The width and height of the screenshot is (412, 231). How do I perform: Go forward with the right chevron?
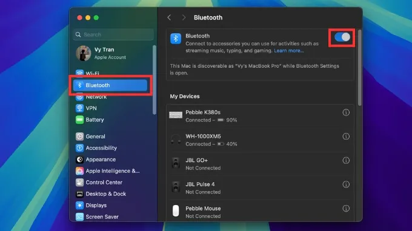(184, 18)
